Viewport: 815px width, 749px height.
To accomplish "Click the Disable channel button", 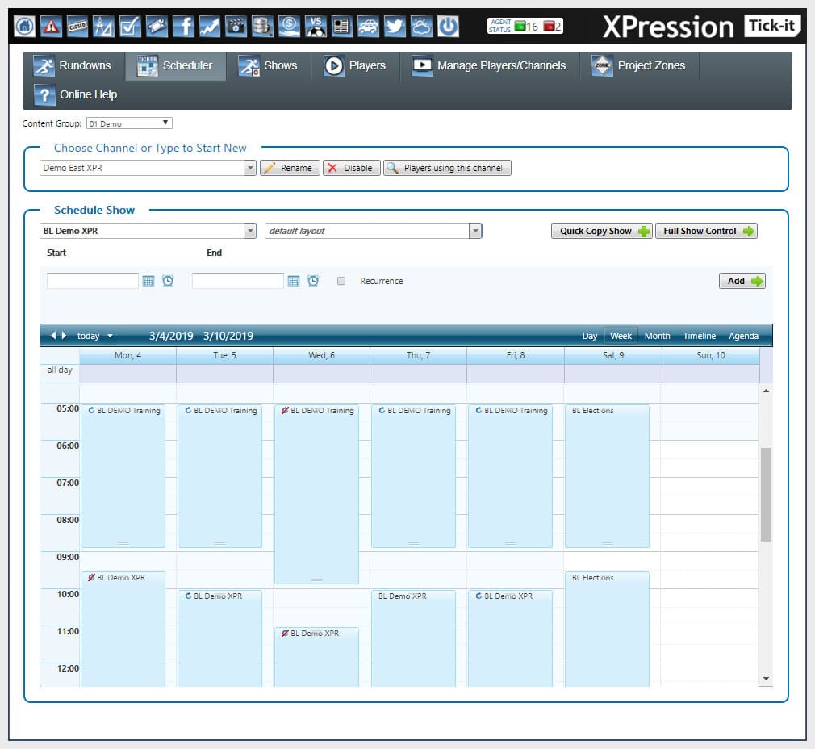I will click(x=352, y=168).
